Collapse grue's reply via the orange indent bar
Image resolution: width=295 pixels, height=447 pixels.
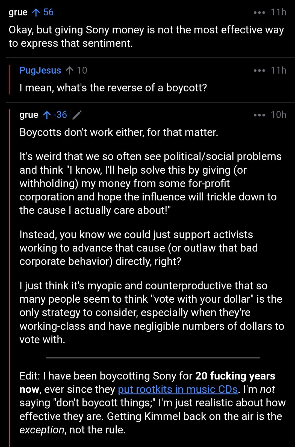coord(10,273)
